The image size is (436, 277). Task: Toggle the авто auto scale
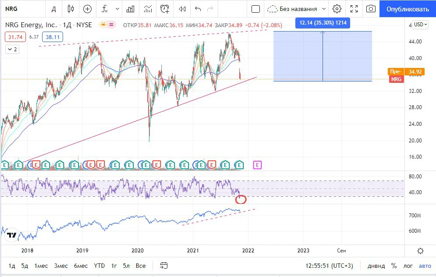tap(425, 266)
